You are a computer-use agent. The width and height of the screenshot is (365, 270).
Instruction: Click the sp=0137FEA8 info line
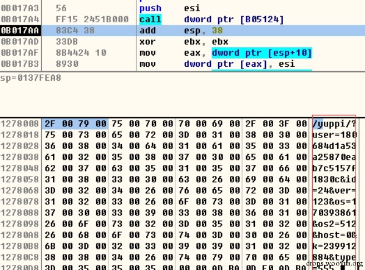coord(31,77)
